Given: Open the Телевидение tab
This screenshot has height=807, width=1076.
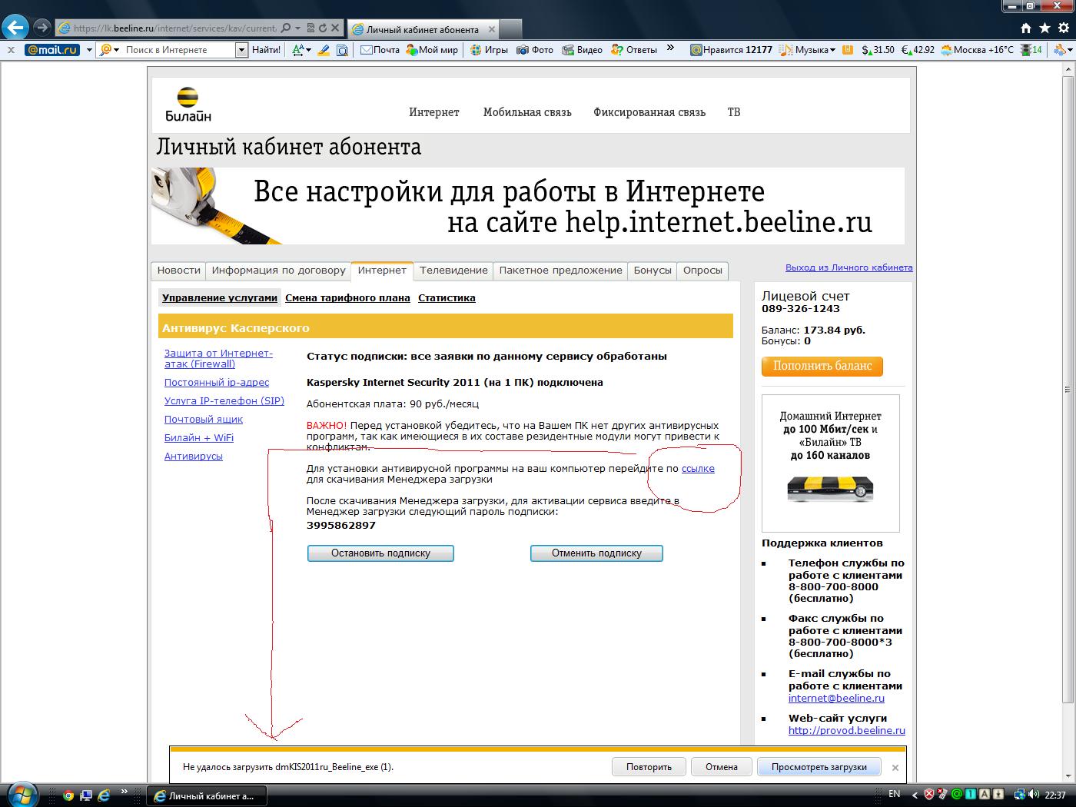Looking at the screenshot, I should 453,271.
